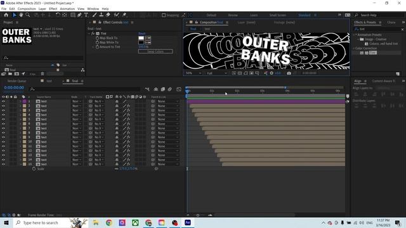The width and height of the screenshot is (406, 228).
Task: Hide layer 1 text using eye icon
Action: [x=3, y=101]
